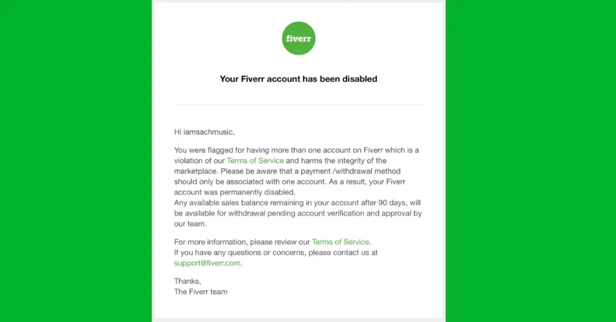Image resolution: width=616 pixels, height=322 pixels.
Task: Open Terms of Service link in violation paragraph
Action: click(255, 161)
